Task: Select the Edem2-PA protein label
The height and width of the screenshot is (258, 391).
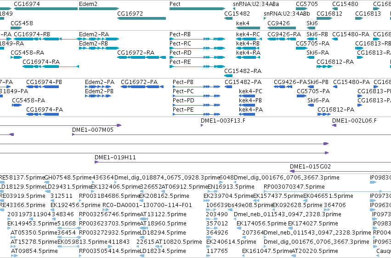Action: [100, 82]
